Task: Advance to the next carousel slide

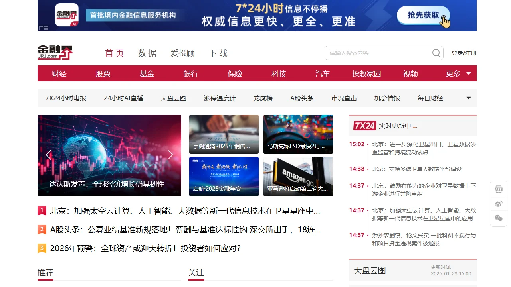Action: click(170, 155)
